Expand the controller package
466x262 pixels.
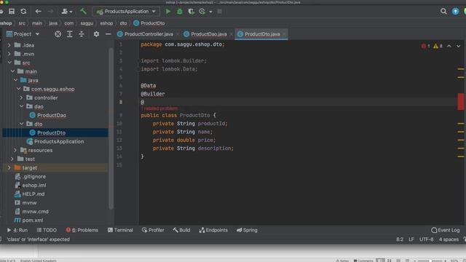click(x=21, y=98)
